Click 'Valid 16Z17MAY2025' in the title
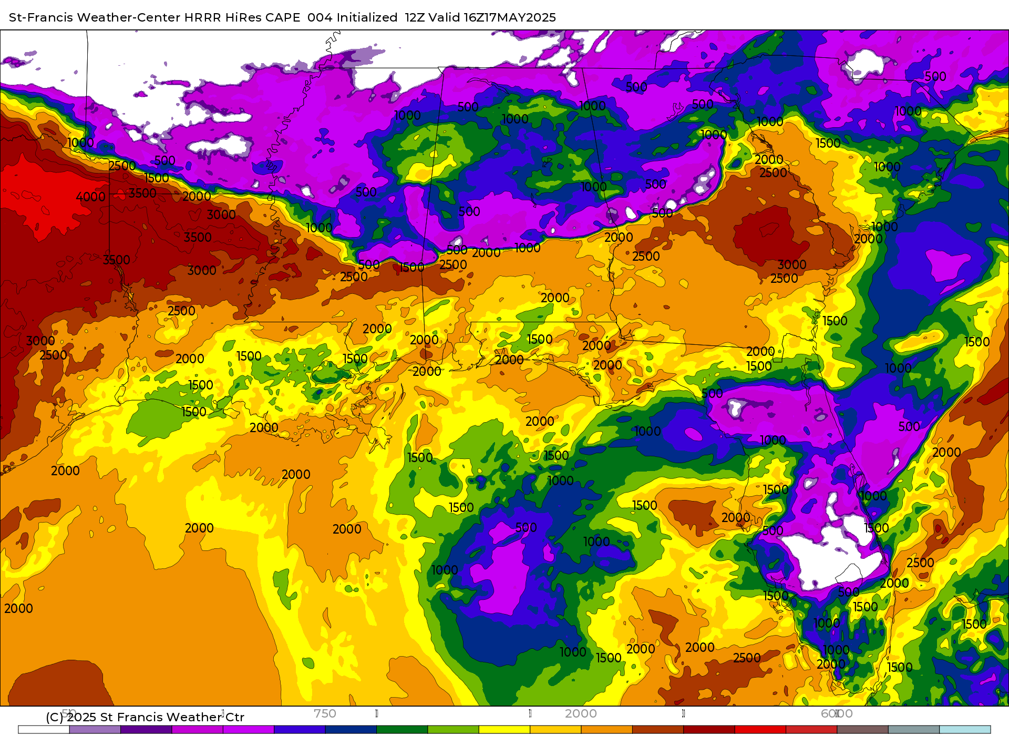 [x=492, y=17]
